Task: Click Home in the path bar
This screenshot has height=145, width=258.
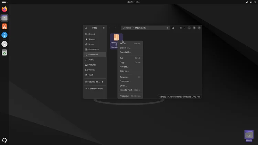Action: (x=128, y=28)
